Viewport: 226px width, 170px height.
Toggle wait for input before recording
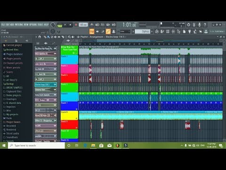(97, 25)
